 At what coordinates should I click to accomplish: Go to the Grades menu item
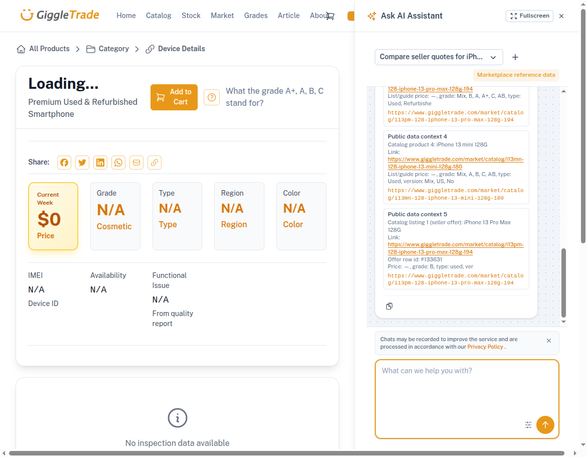click(256, 16)
